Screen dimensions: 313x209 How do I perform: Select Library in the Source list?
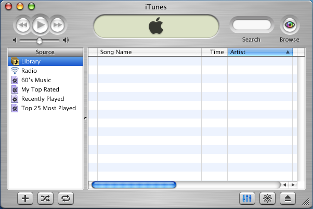31,61
